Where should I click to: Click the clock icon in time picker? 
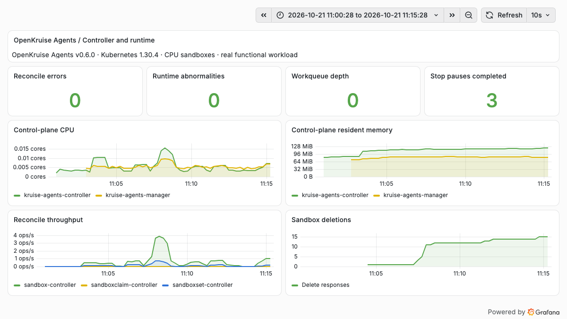pyautogui.click(x=280, y=15)
